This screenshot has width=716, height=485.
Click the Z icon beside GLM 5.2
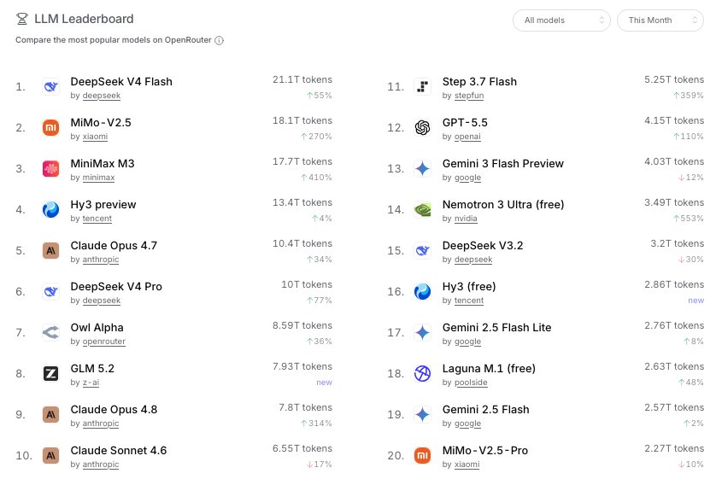tap(50, 373)
